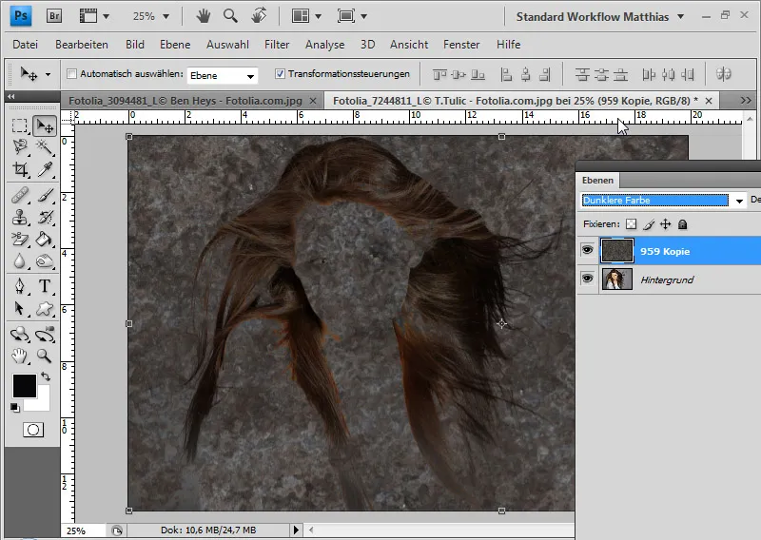
Task: Select the Custom Shape tool
Action: click(45, 309)
